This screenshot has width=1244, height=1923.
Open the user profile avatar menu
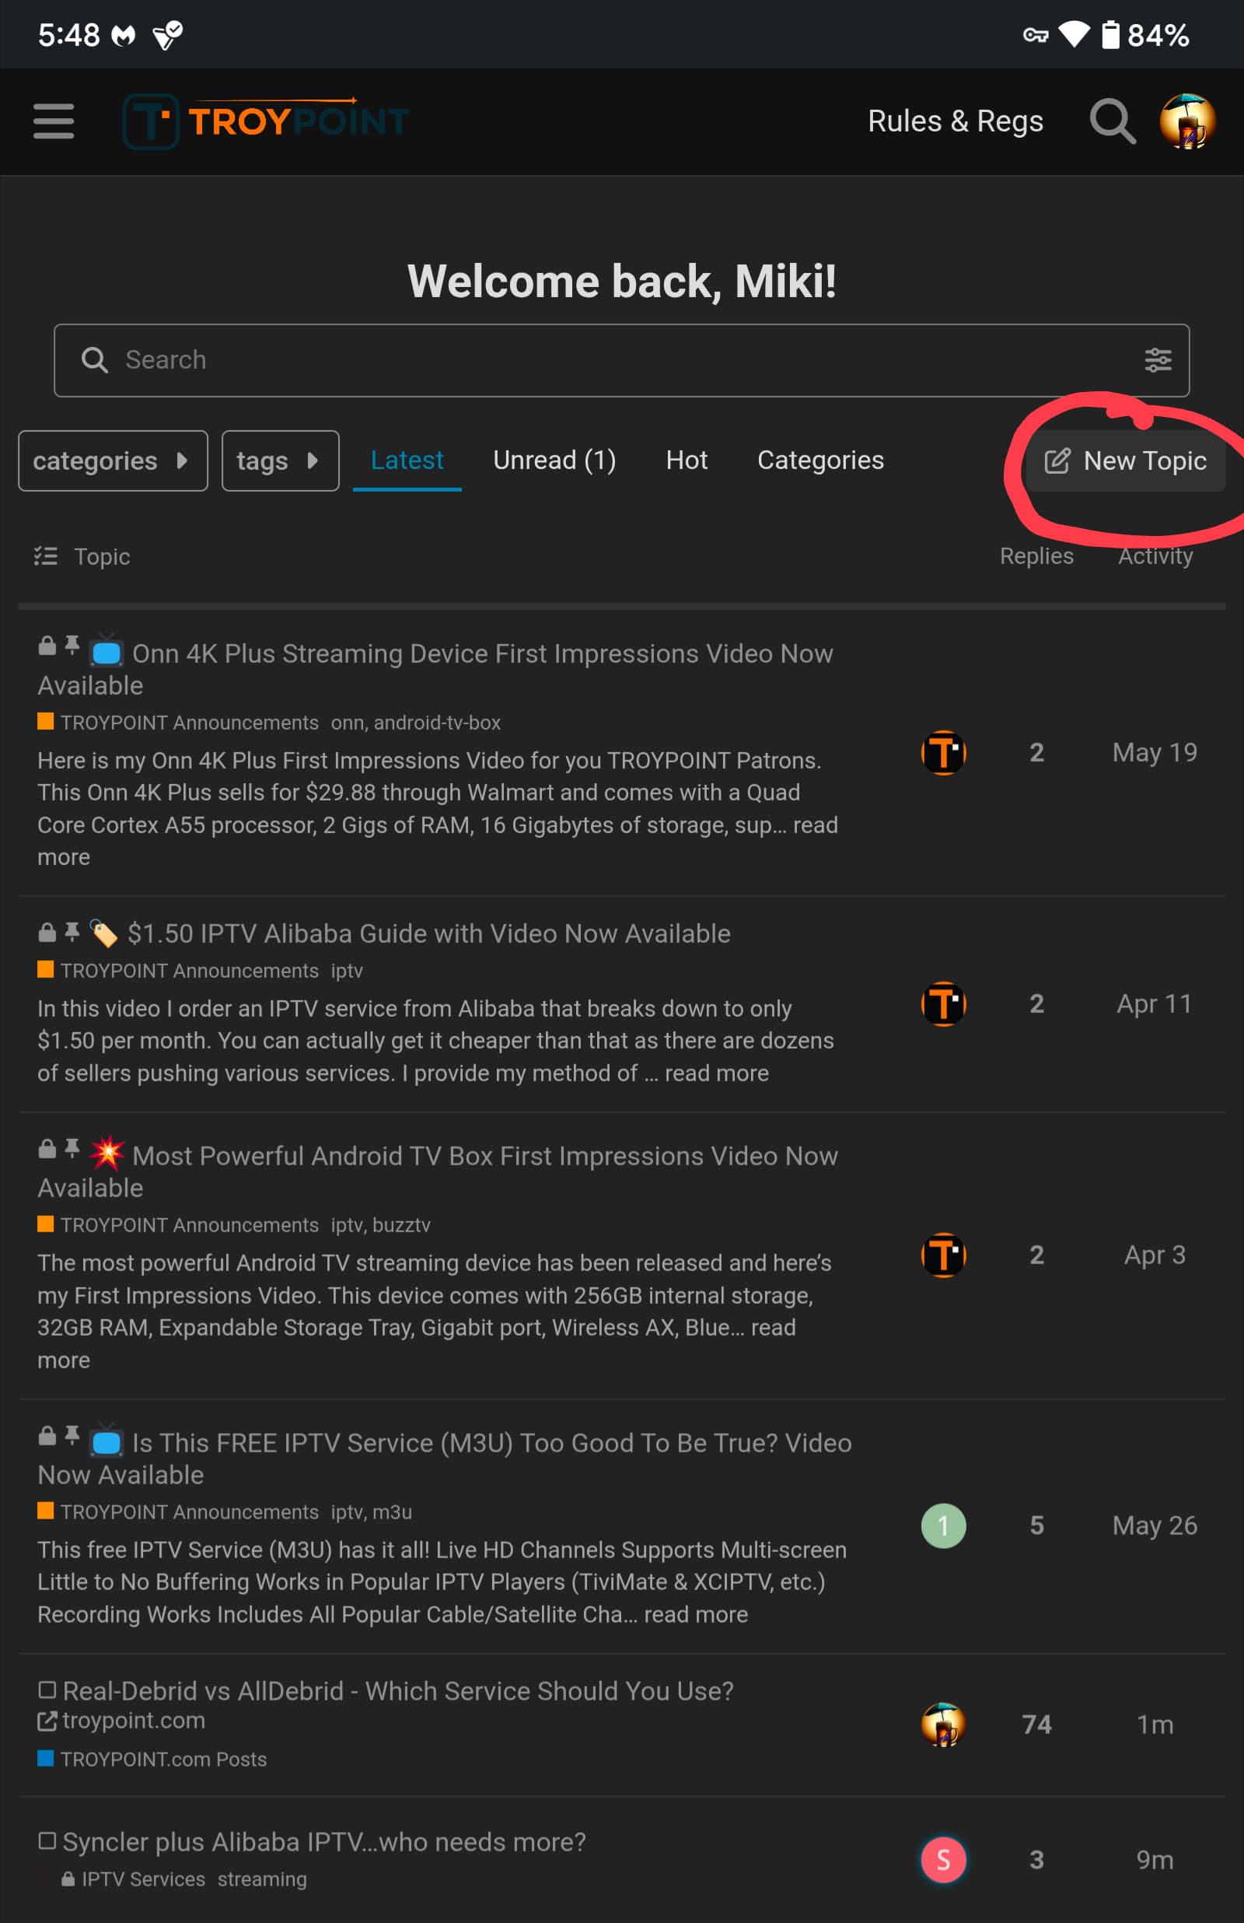pyautogui.click(x=1186, y=121)
